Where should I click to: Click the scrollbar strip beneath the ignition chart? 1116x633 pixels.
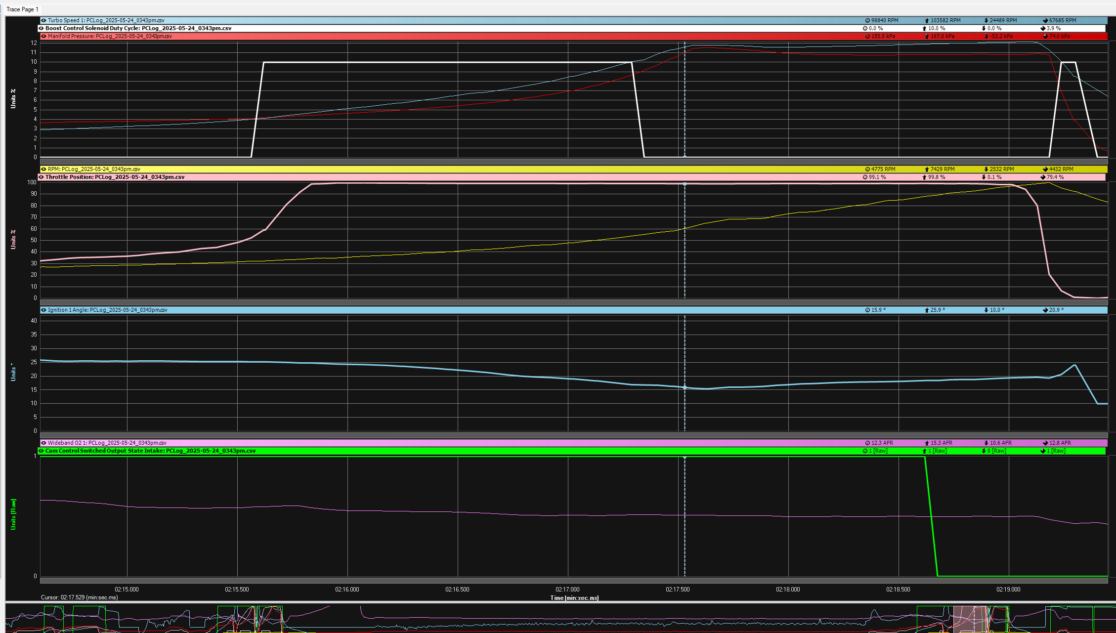click(x=574, y=435)
